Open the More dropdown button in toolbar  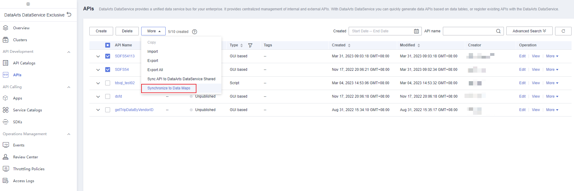153,31
